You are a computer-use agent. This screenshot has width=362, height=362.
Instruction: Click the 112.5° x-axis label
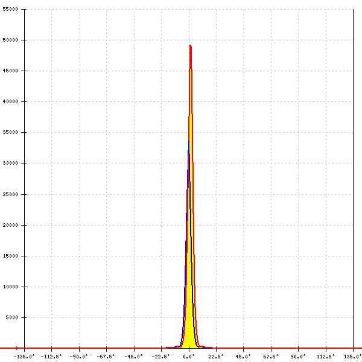pos(326,357)
